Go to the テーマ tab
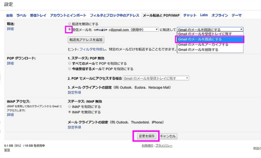Viewport: 261px width, 158px height. pyautogui.click(x=236, y=15)
